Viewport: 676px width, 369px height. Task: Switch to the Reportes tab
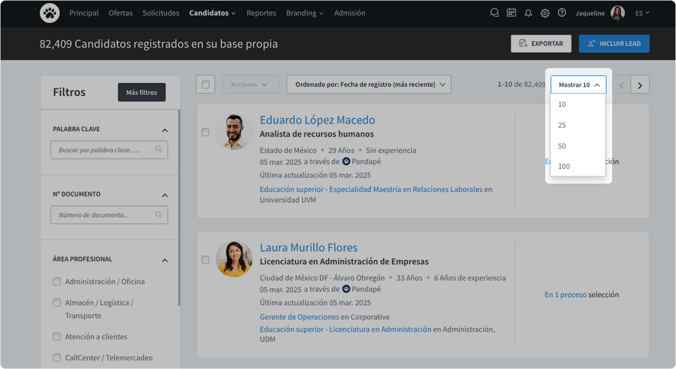pyautogui.click(x=261, y=12)
